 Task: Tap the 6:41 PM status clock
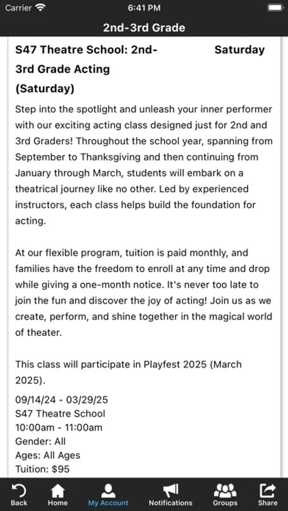(x=144, y=8)
